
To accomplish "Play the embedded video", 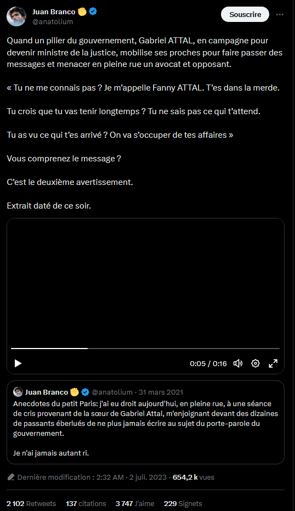I will pyautogui.click(x=18, y=363).
